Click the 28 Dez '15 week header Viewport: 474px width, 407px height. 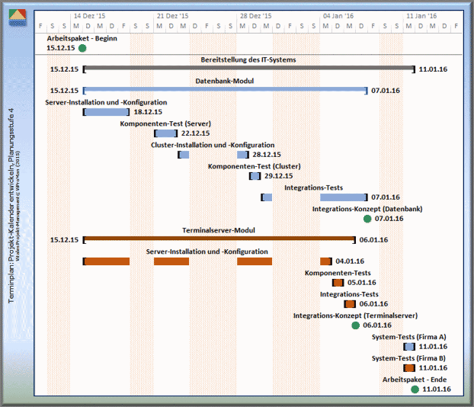pos(255,15)
